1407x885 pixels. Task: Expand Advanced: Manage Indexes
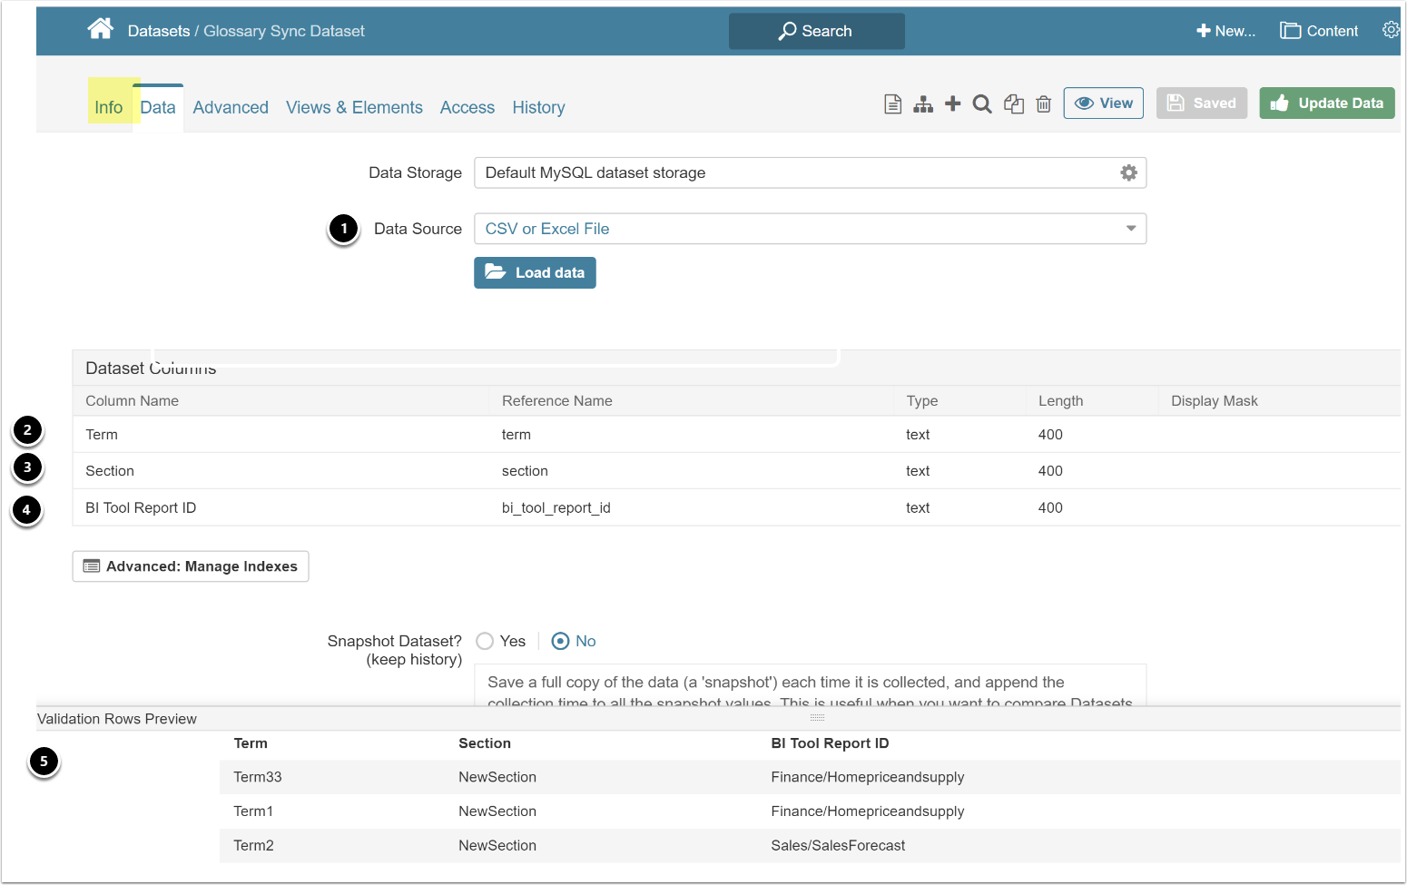click(190, 565)
